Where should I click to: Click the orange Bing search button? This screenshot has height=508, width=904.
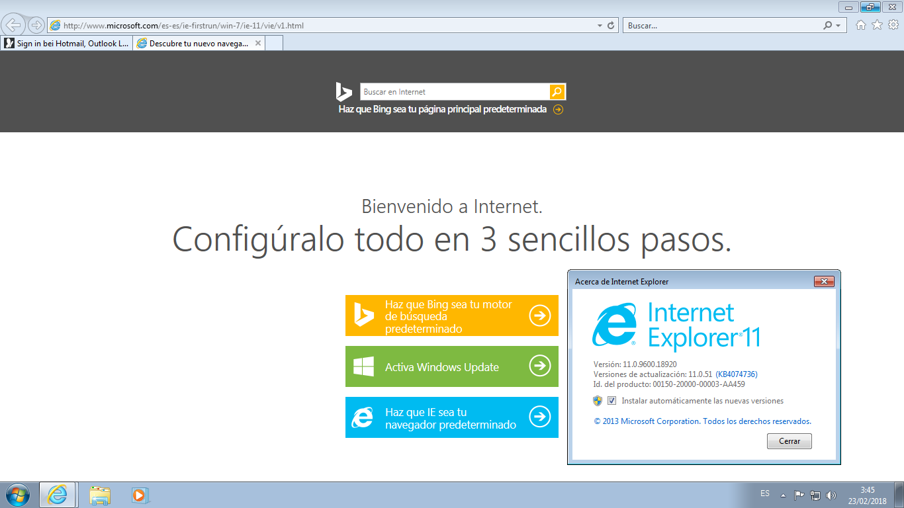pyautogui.click(x=557, y=92)
